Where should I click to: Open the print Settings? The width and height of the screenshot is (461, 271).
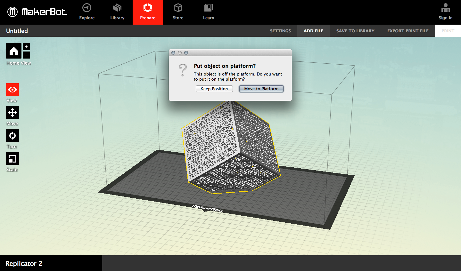point(280,31)
